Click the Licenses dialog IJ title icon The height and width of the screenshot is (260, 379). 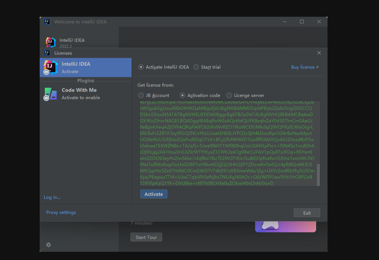[47, 53]
